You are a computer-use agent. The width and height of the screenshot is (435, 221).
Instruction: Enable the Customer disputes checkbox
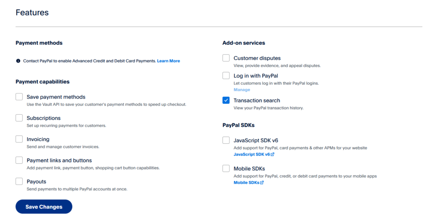click(226, 58)
